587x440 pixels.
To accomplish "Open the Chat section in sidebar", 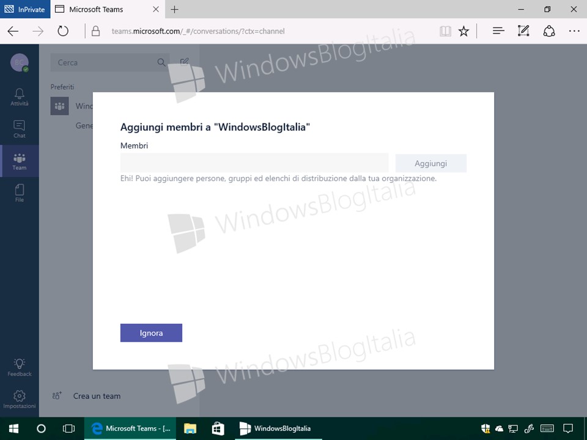I will [x=19, y=129].
